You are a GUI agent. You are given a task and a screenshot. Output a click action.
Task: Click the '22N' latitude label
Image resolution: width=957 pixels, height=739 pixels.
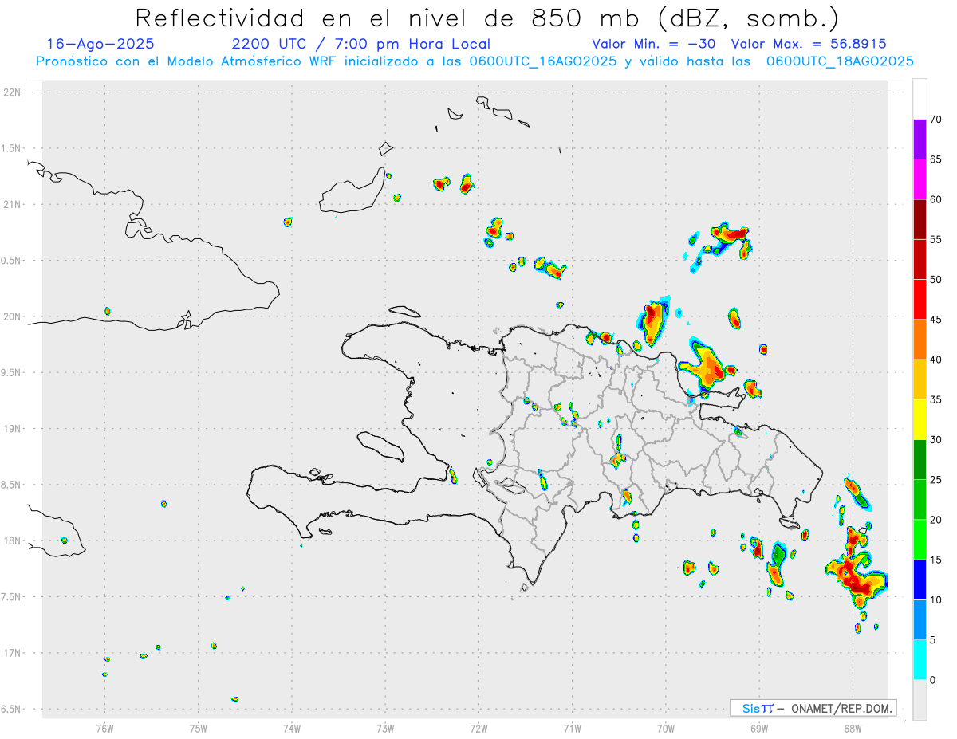point(14,92)
